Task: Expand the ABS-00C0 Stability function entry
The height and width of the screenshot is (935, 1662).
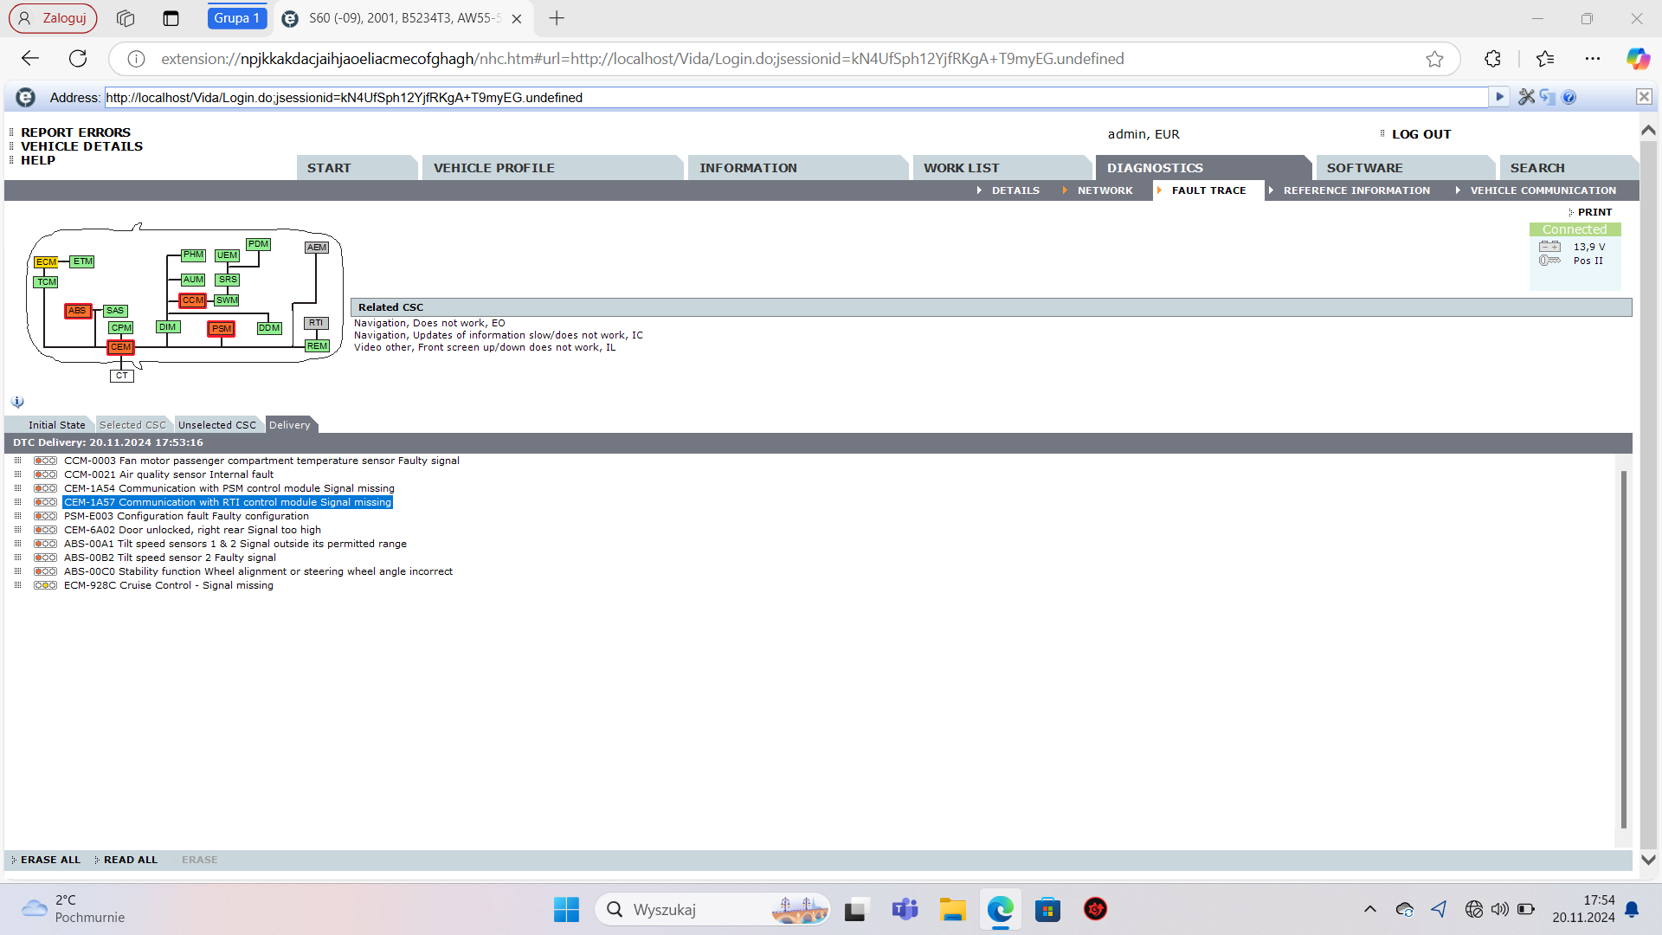Action: pos(17,571)
